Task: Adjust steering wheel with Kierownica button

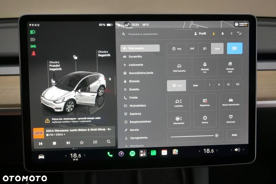Action: click(179, 120)
